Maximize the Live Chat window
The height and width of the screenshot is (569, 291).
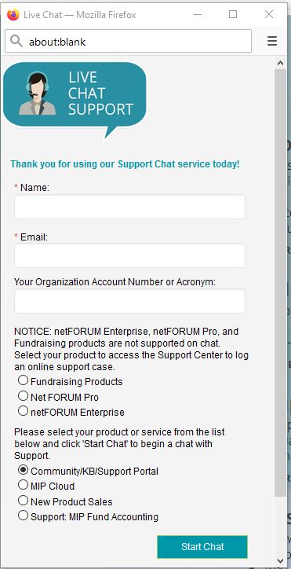[233, 14]
